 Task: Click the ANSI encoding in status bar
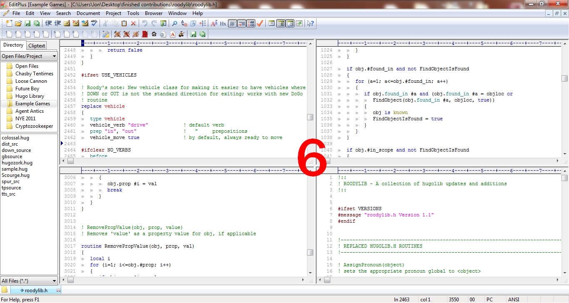click(514, 299)
